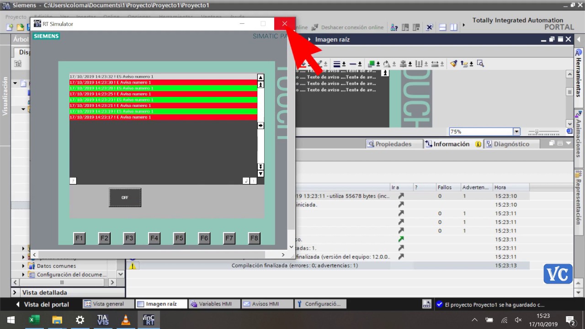Screen dimensions: 585x329
Task: Click Deshacer conexión online in the toolbar
Action: [x=348, y=27]
